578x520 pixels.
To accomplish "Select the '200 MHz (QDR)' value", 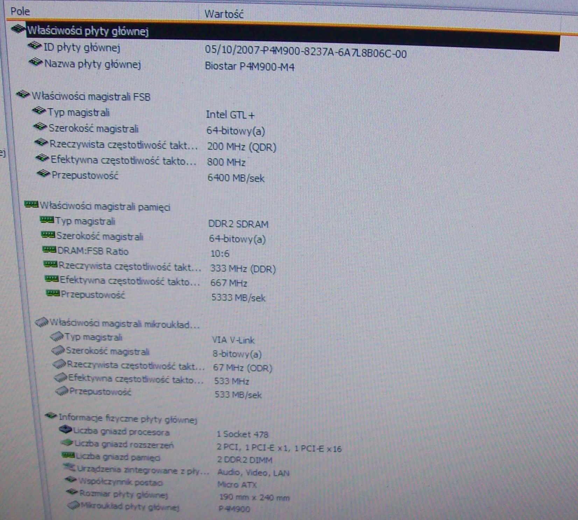I will tap(242, 147).
